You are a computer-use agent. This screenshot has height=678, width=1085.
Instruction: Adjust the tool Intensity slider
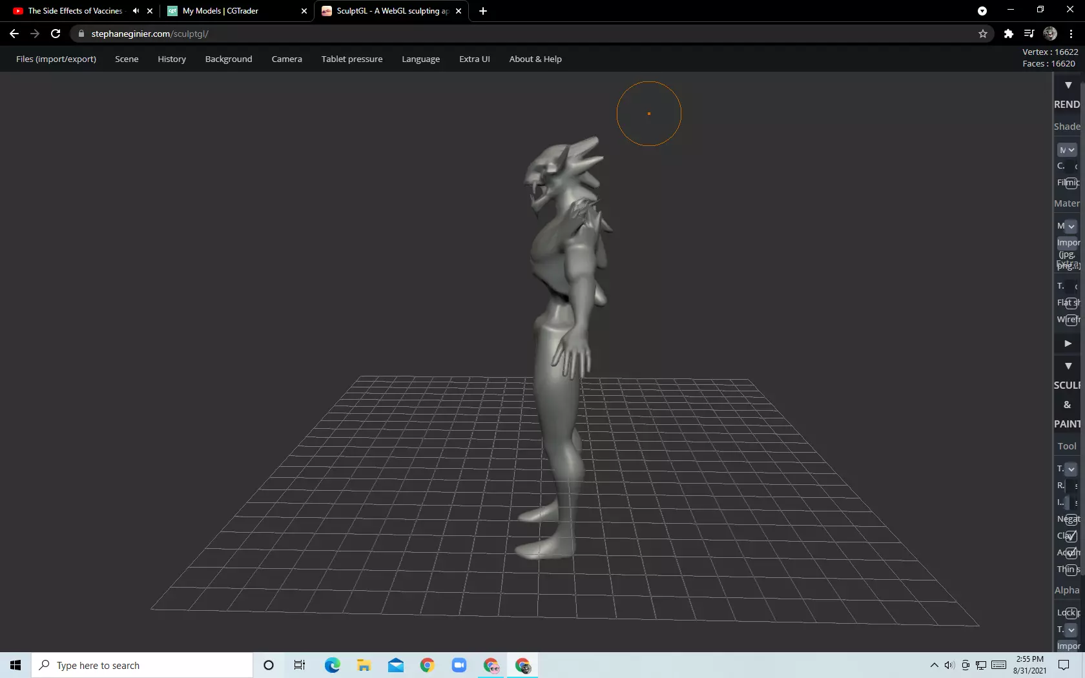[1071, 502]
